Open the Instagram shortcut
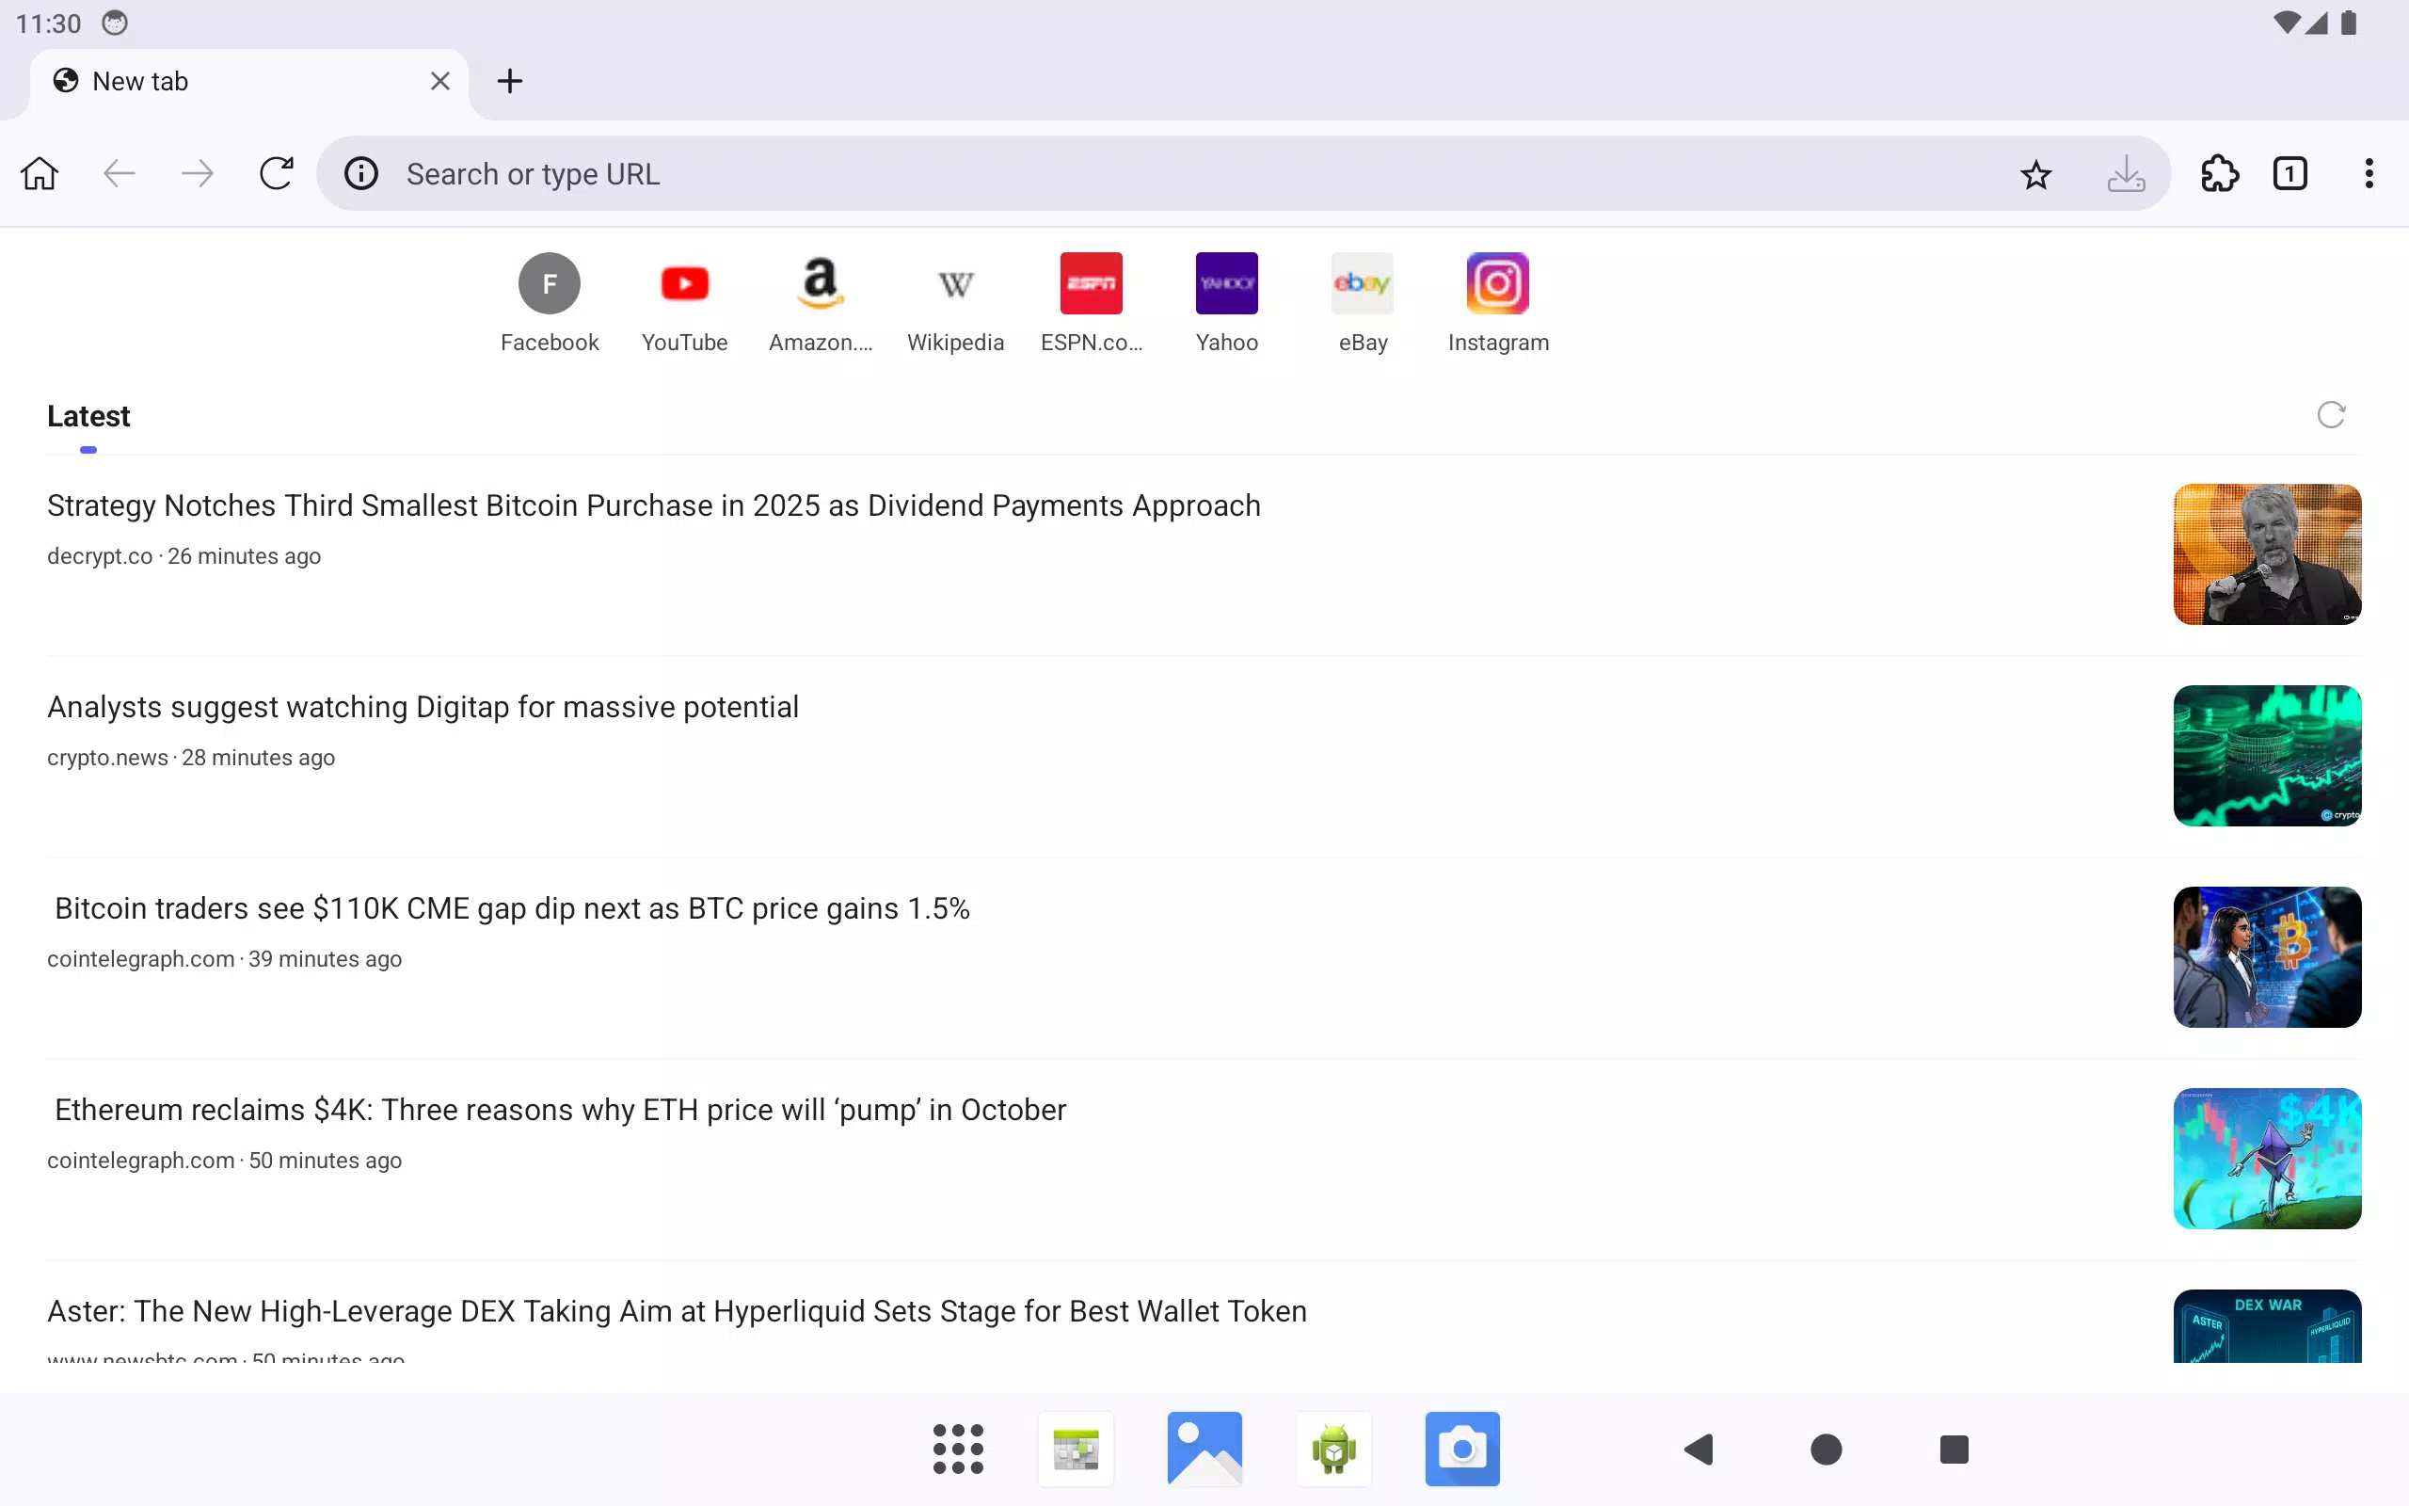The height and width of the screenshot is (1506, 2409). [x=1498, y=304]
